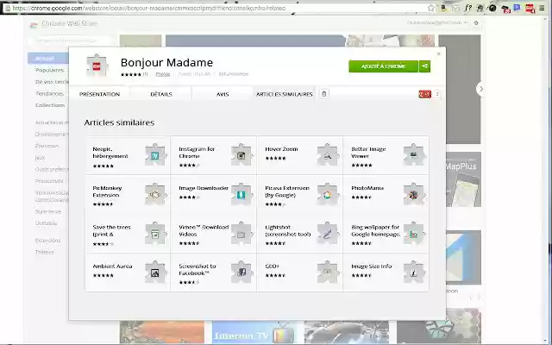Close the Bonjour Madame detail dialog

[439, 53]
